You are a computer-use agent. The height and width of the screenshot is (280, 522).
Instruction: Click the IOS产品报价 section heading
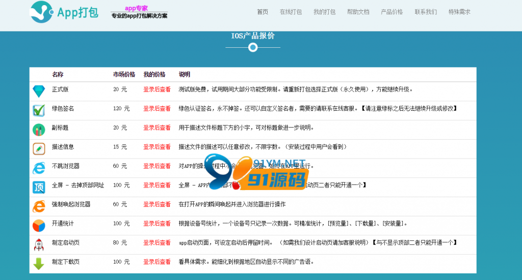click(253, 36)
